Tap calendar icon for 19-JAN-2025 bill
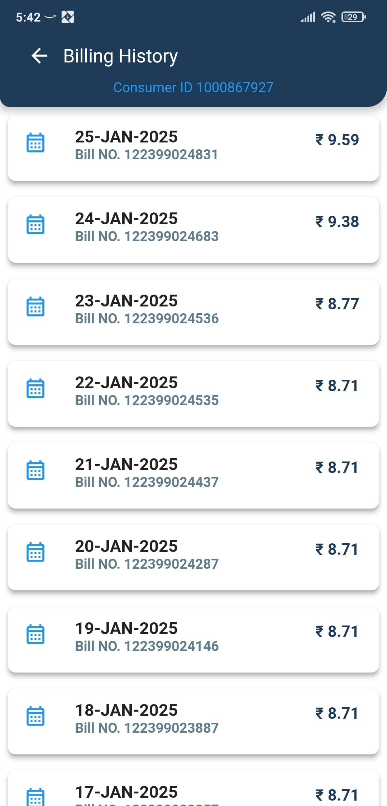 (x=35, y=634)
